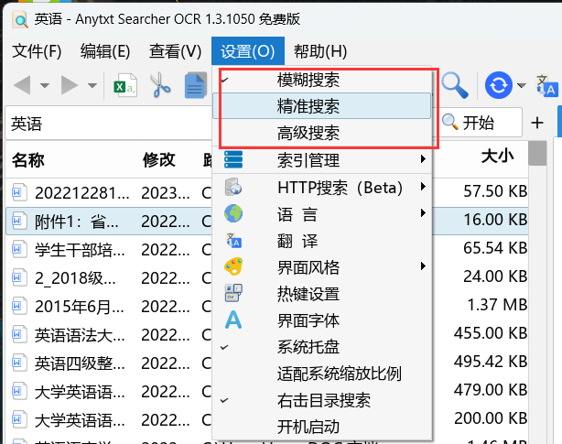Open dropdown next to refresh icon
This screenshot has width=562, height=444.
(x=522, y=86)
